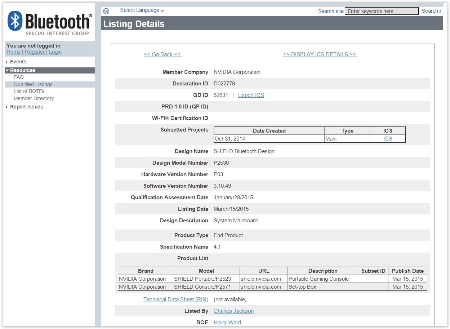The image size is (450, 329).
Task: Click DISPLAY ICS DETAILS link
Action: (x=320, y=54)
